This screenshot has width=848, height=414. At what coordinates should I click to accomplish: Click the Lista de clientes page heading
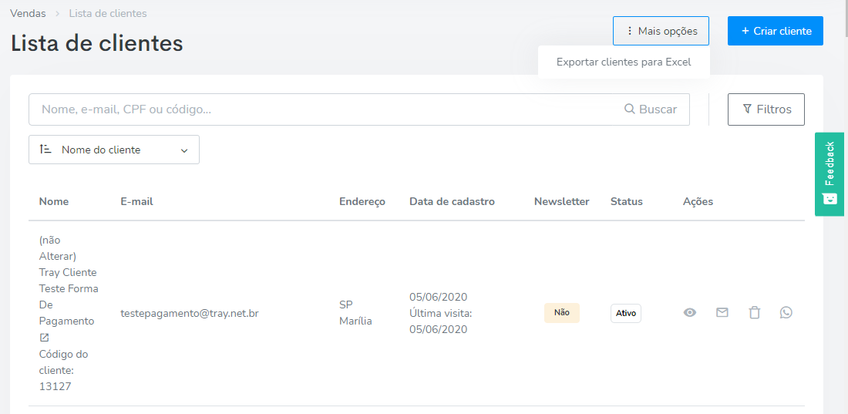coord(97,44)
